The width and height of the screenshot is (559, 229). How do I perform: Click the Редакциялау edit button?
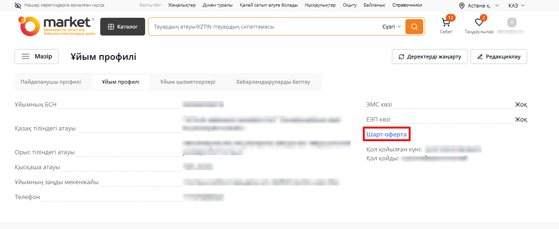pos(499,57)
